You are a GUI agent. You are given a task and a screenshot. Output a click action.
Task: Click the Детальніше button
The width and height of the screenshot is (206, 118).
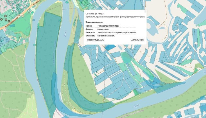click(x=138, y=40)
